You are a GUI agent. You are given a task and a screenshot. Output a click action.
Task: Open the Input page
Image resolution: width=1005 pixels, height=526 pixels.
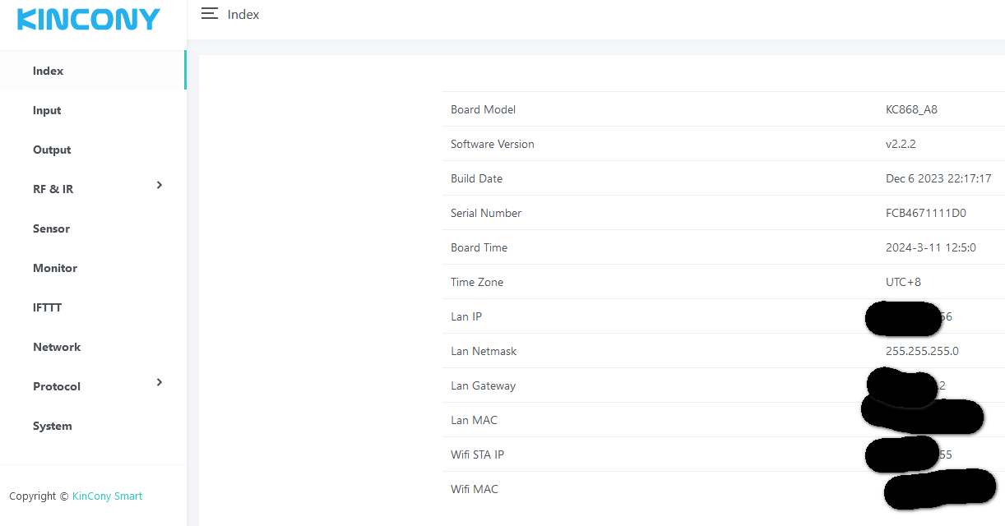[x=47, y=110]
